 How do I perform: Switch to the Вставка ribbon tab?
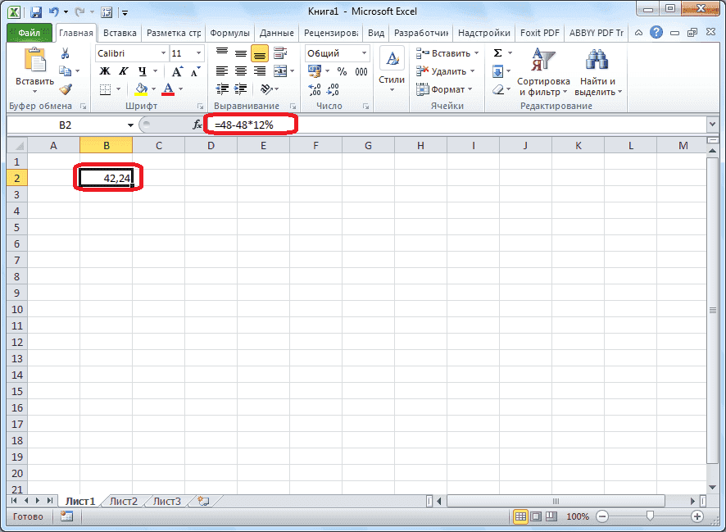click(119, 33)
